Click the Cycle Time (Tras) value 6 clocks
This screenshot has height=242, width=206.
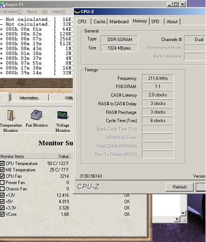click(158, 120)
